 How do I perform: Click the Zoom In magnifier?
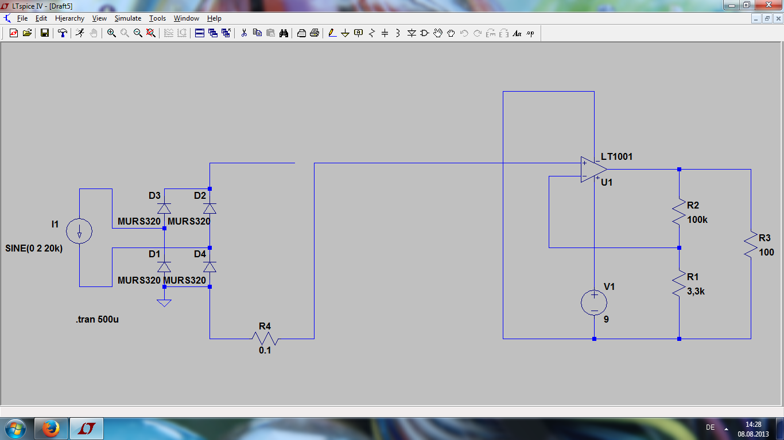click(111, 33)
